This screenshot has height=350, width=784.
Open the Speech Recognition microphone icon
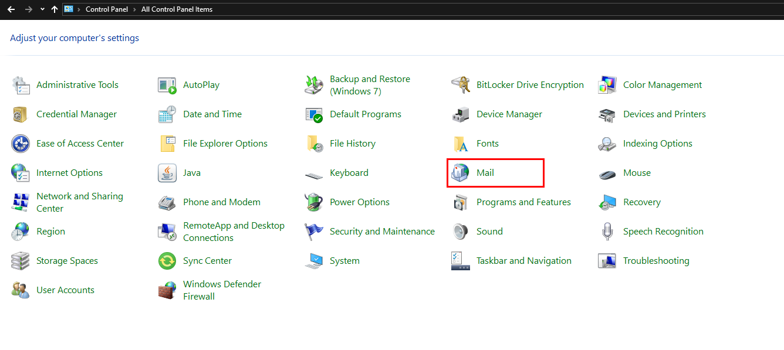[x=607, y=232]
